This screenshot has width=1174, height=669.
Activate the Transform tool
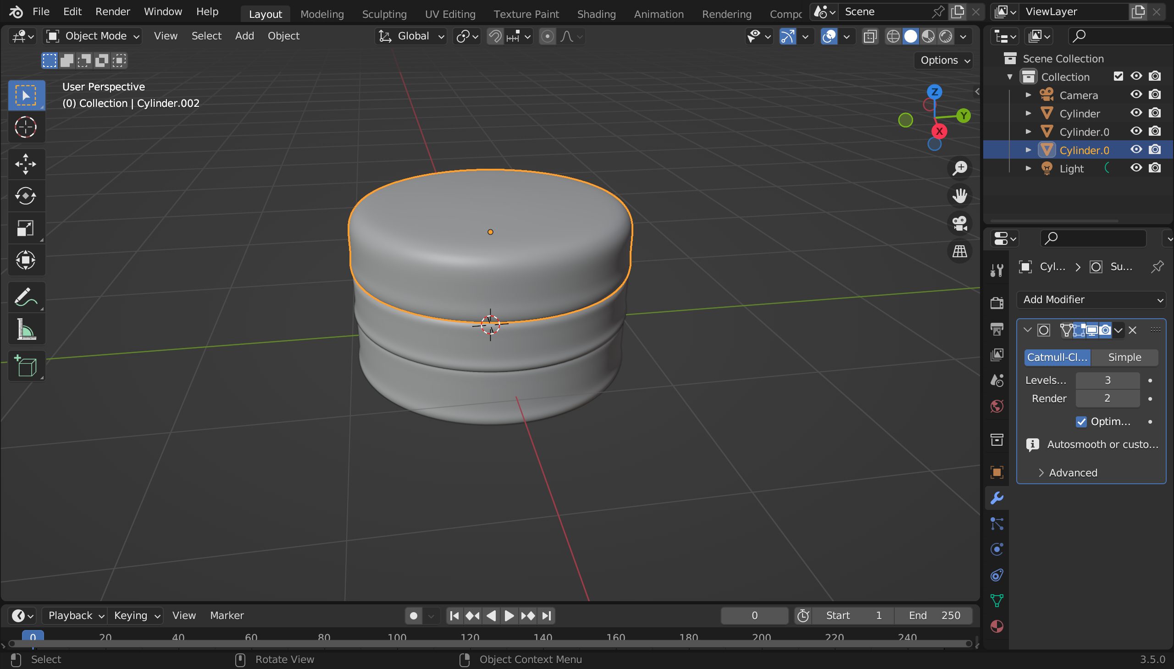[x=26, y=260]
